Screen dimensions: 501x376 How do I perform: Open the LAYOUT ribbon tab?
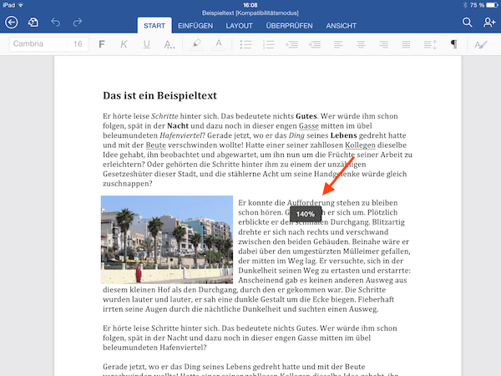click(x=241, y=26)
